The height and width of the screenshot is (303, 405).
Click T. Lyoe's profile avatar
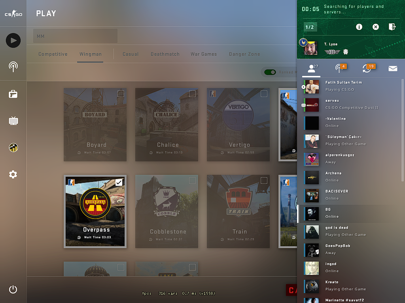[x=310, y=48]
